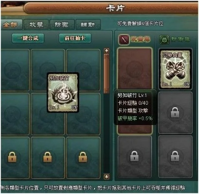Click the first golden padlock slot
The height and width of the screenshot is (194, 199).
tap(12, 157)
